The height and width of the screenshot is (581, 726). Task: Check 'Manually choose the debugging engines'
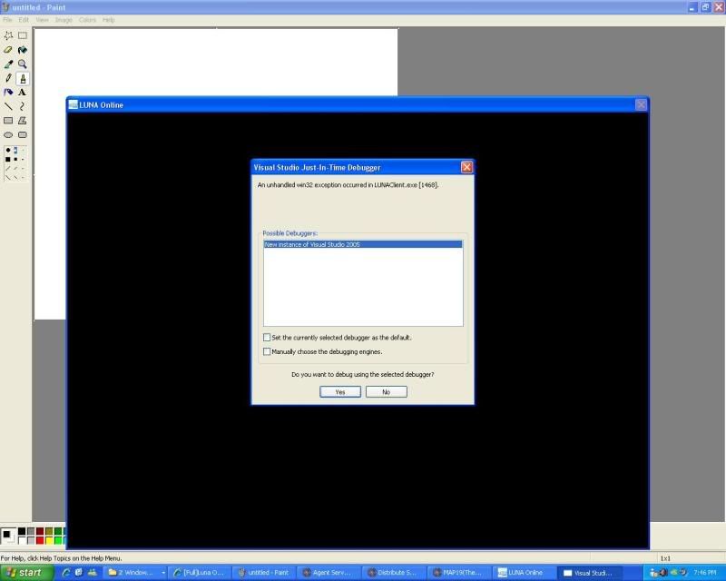(x=267, y=351)
